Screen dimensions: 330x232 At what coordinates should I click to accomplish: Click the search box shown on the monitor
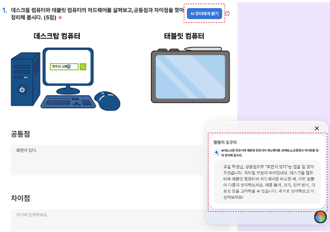(64, 67)
